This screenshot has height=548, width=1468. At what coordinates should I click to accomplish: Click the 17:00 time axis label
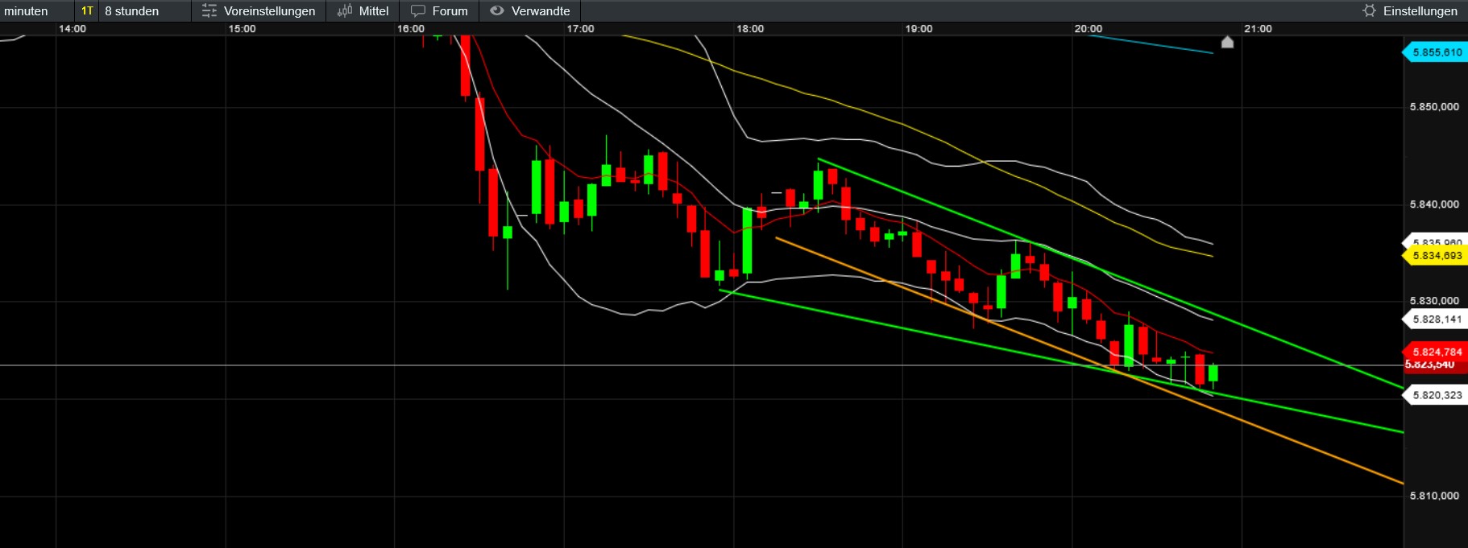[x=580, y=28]
